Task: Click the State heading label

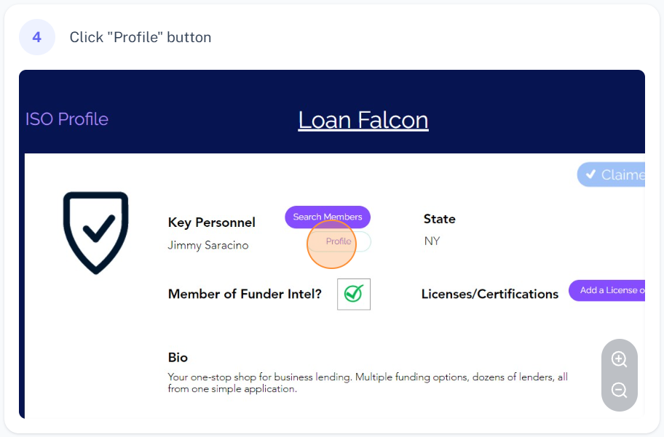Action: [x=439, y=219]
